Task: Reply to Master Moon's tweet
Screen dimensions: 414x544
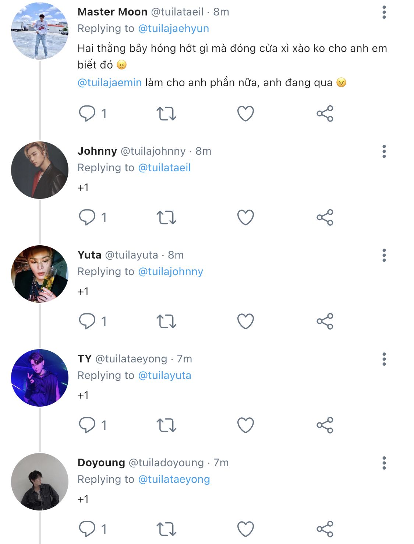Action: pyautogui.click(x=87, y=113)
